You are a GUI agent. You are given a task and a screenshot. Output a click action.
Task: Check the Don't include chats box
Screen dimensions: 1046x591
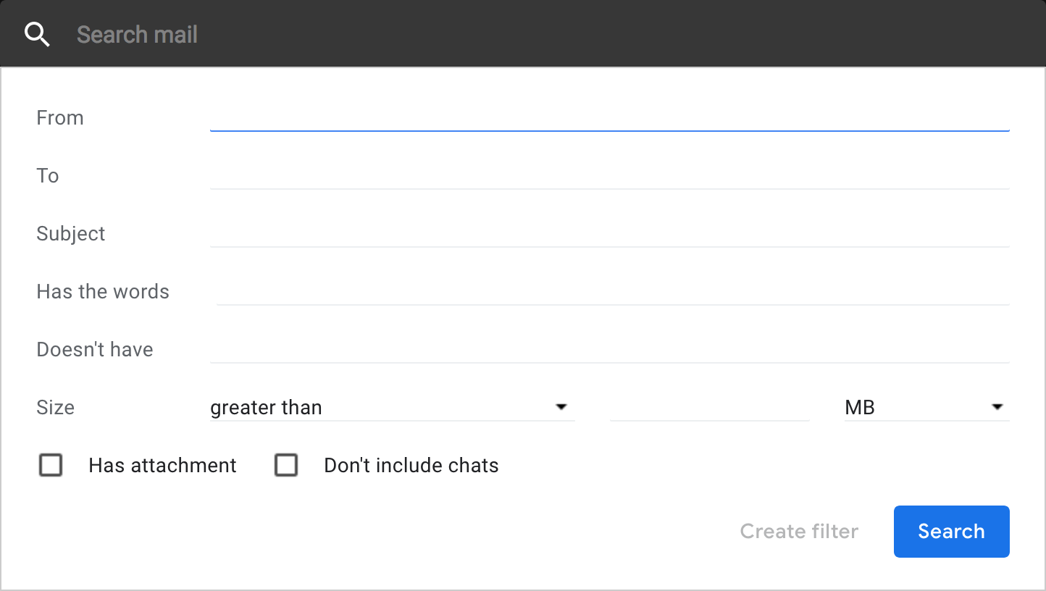point(286,465)
